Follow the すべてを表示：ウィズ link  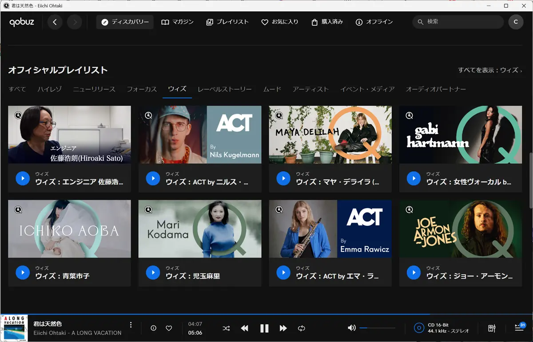click(x=490, y=70)
